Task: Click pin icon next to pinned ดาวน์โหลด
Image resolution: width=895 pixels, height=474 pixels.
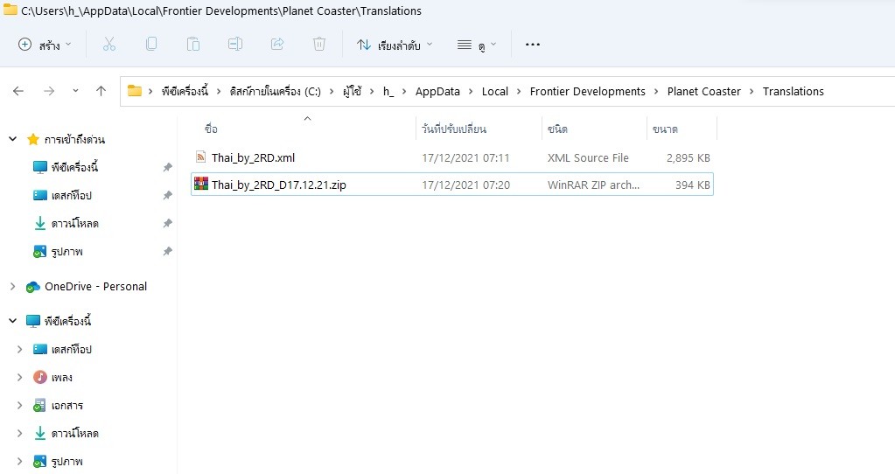Action: 167,223
